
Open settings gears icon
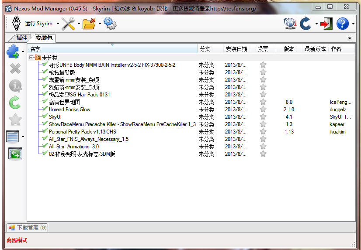tap(110, 24)
